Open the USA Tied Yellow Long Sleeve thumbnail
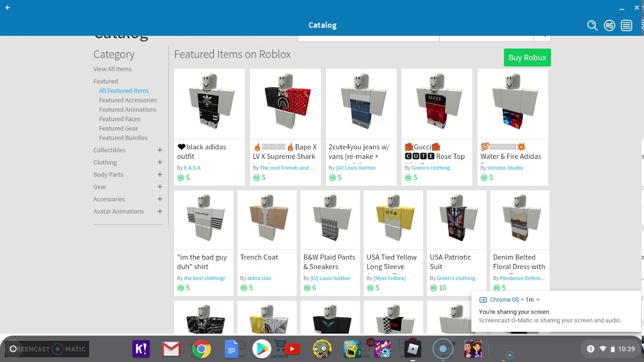The height and width of the screenshot is (362, 644). point(393,220)
